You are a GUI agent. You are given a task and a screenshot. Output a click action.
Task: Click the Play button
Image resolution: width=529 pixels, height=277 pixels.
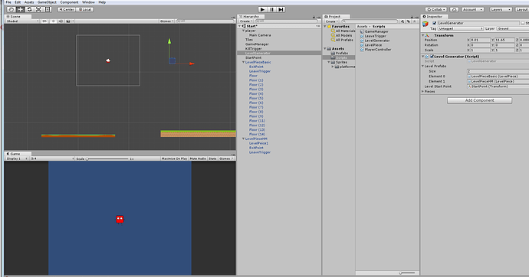coord(262,9)
